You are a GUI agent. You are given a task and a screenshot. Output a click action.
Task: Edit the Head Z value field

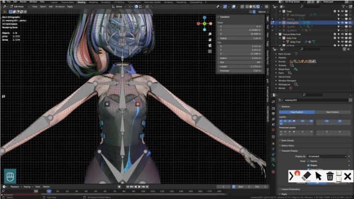click(x=239, y=34)
